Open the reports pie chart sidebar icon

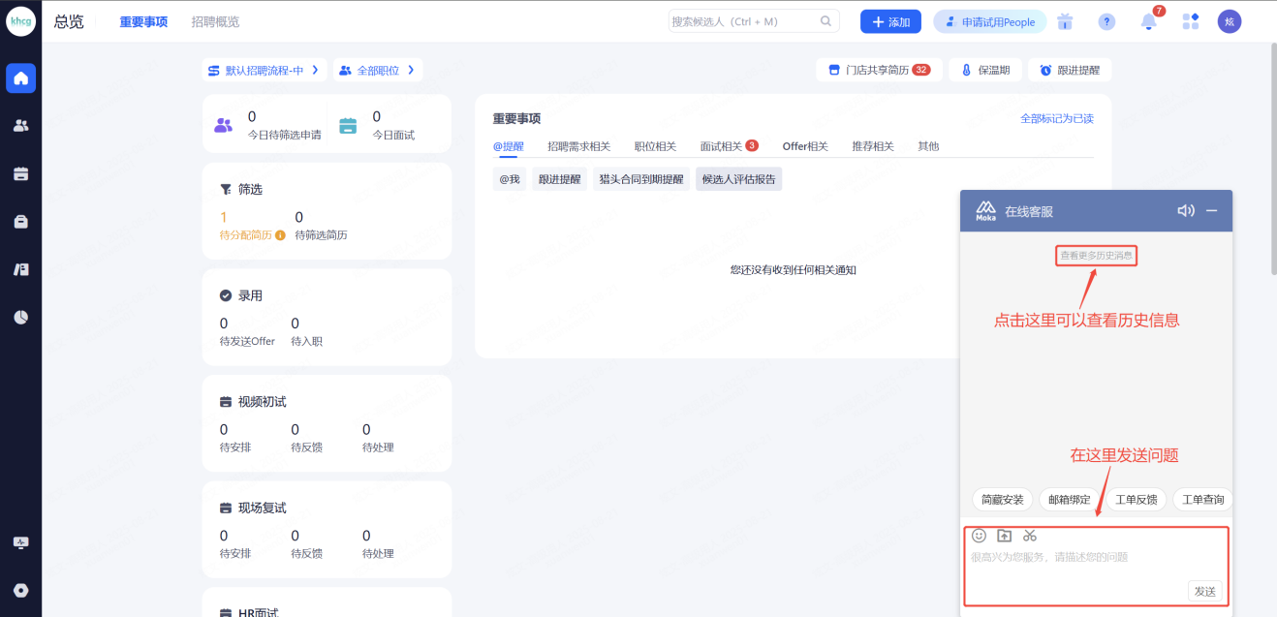pos(20,317)
